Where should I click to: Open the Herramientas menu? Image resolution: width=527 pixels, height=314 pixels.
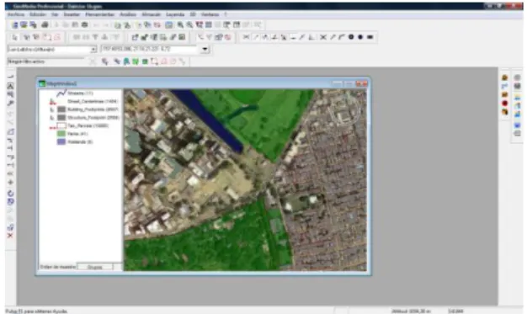click(x=100, y=14)
